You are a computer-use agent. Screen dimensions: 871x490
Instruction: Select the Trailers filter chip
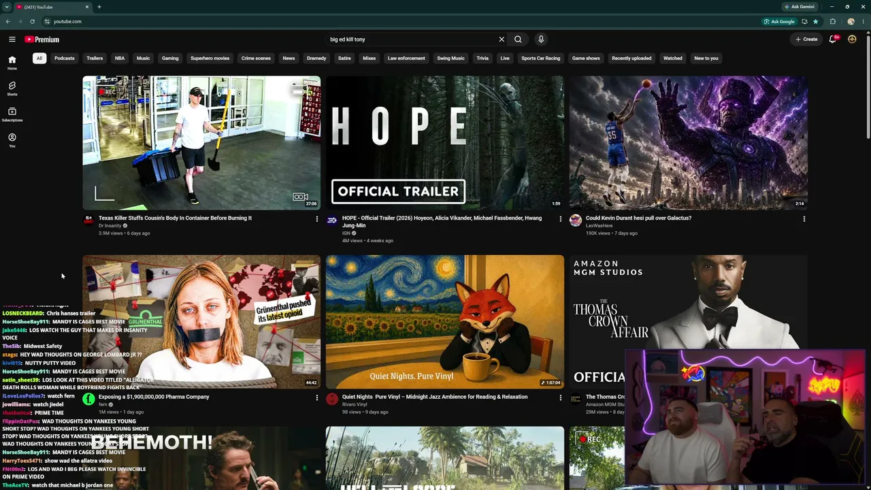pos(95,59)
